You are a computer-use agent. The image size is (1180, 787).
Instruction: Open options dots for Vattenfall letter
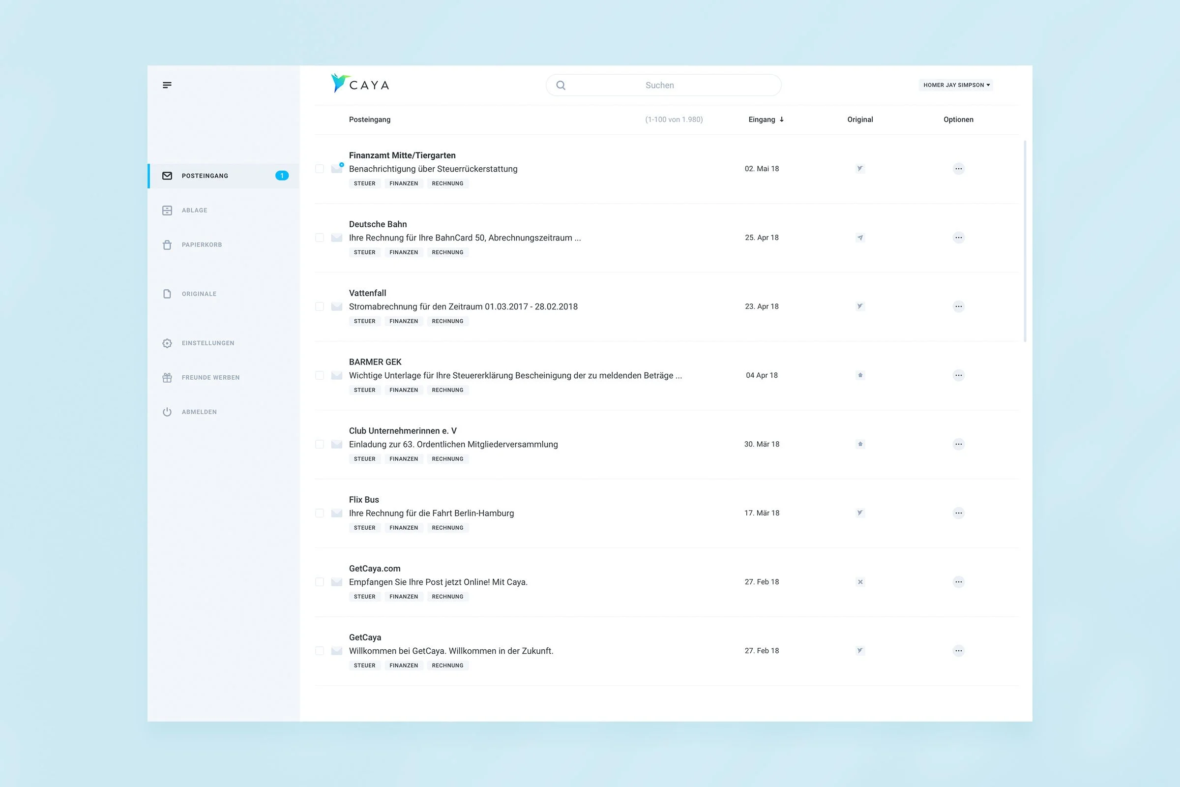coord(958,306)
